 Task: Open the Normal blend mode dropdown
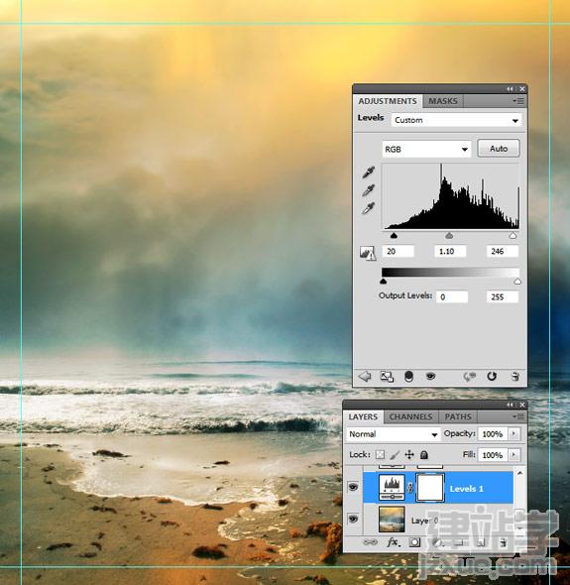click(393, 434)
